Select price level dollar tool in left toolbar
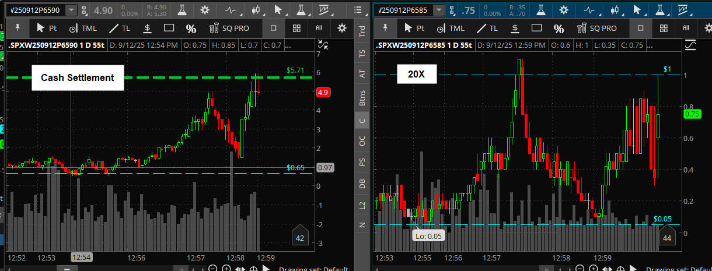The image size is (712, 271). coord(148,28)
